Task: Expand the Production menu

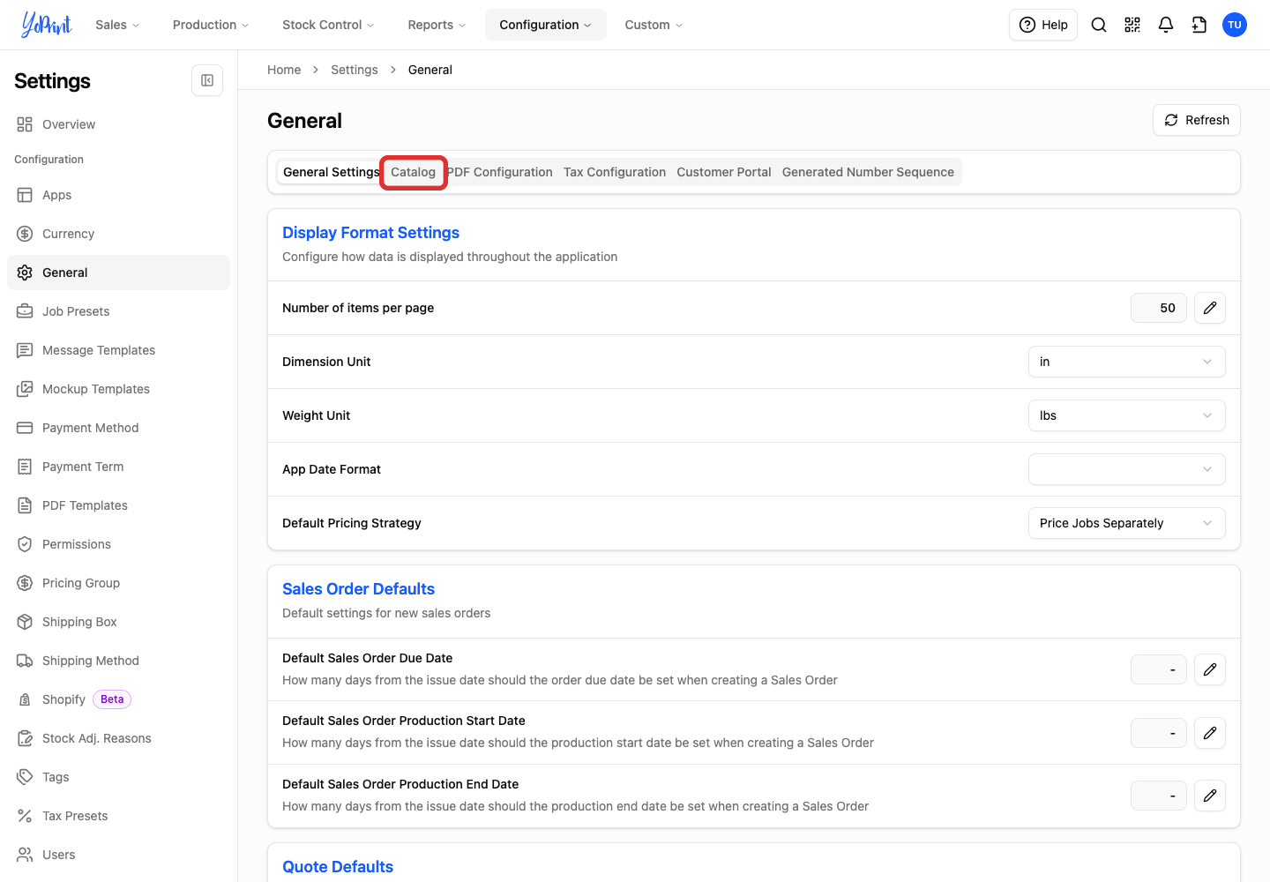Action: [x=211, y=25]
